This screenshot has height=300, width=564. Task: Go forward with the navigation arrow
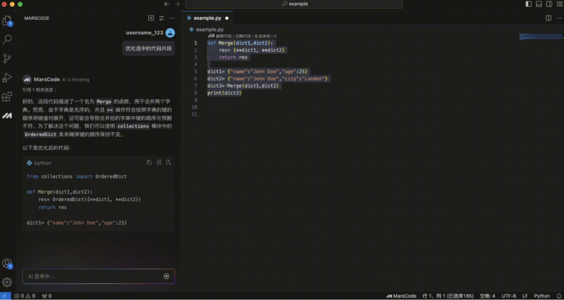pyautogui.click(x=177, y=4)
